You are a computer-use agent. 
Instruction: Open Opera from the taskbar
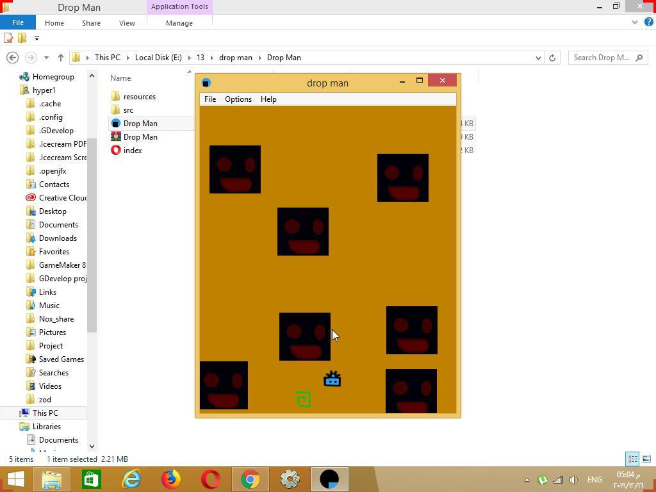[210, 479]
